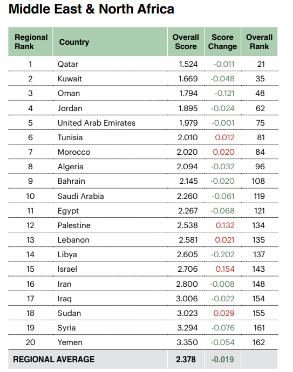
Task: Select the Jordan row name
Action: (x=70, y=108)
